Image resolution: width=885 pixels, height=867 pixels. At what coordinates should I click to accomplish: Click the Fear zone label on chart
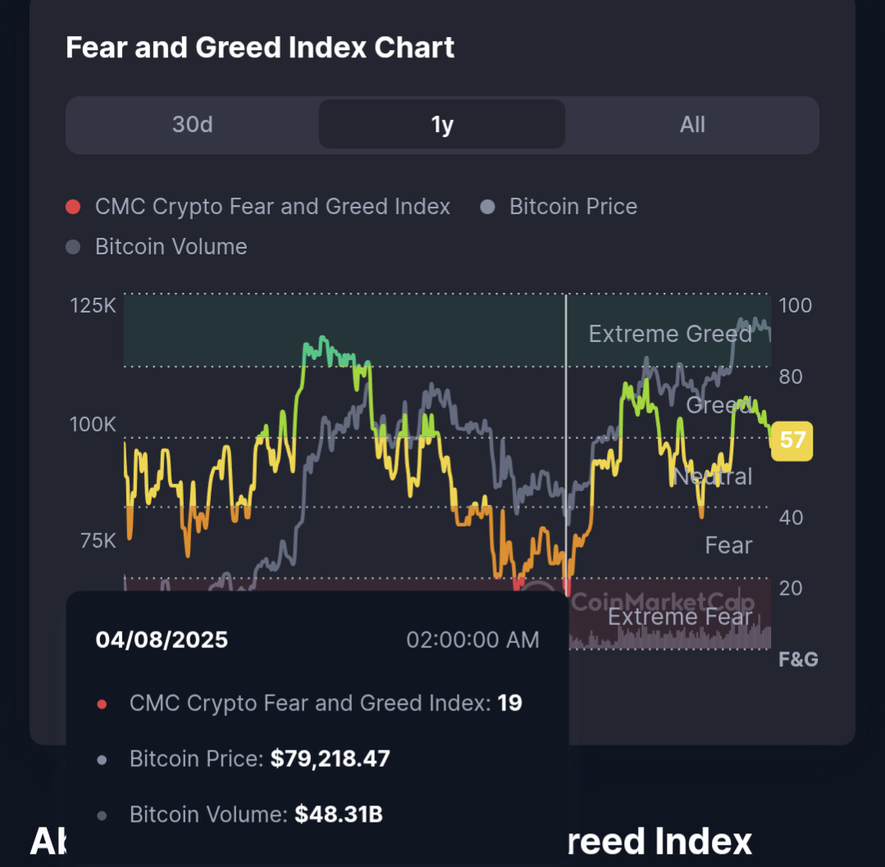pos(728,545)
